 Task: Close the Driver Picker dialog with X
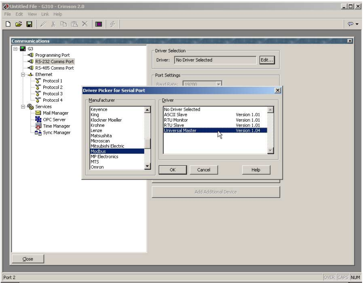[278, 90]
